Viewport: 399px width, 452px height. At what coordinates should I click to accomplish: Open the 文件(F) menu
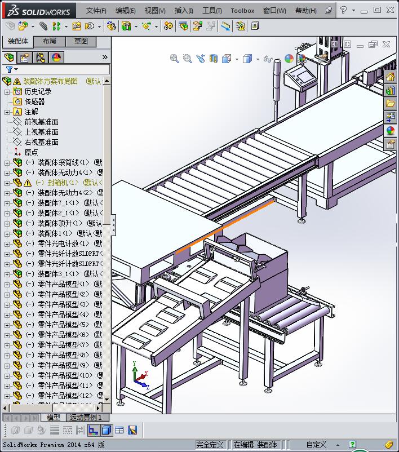(x=96, y=11)
